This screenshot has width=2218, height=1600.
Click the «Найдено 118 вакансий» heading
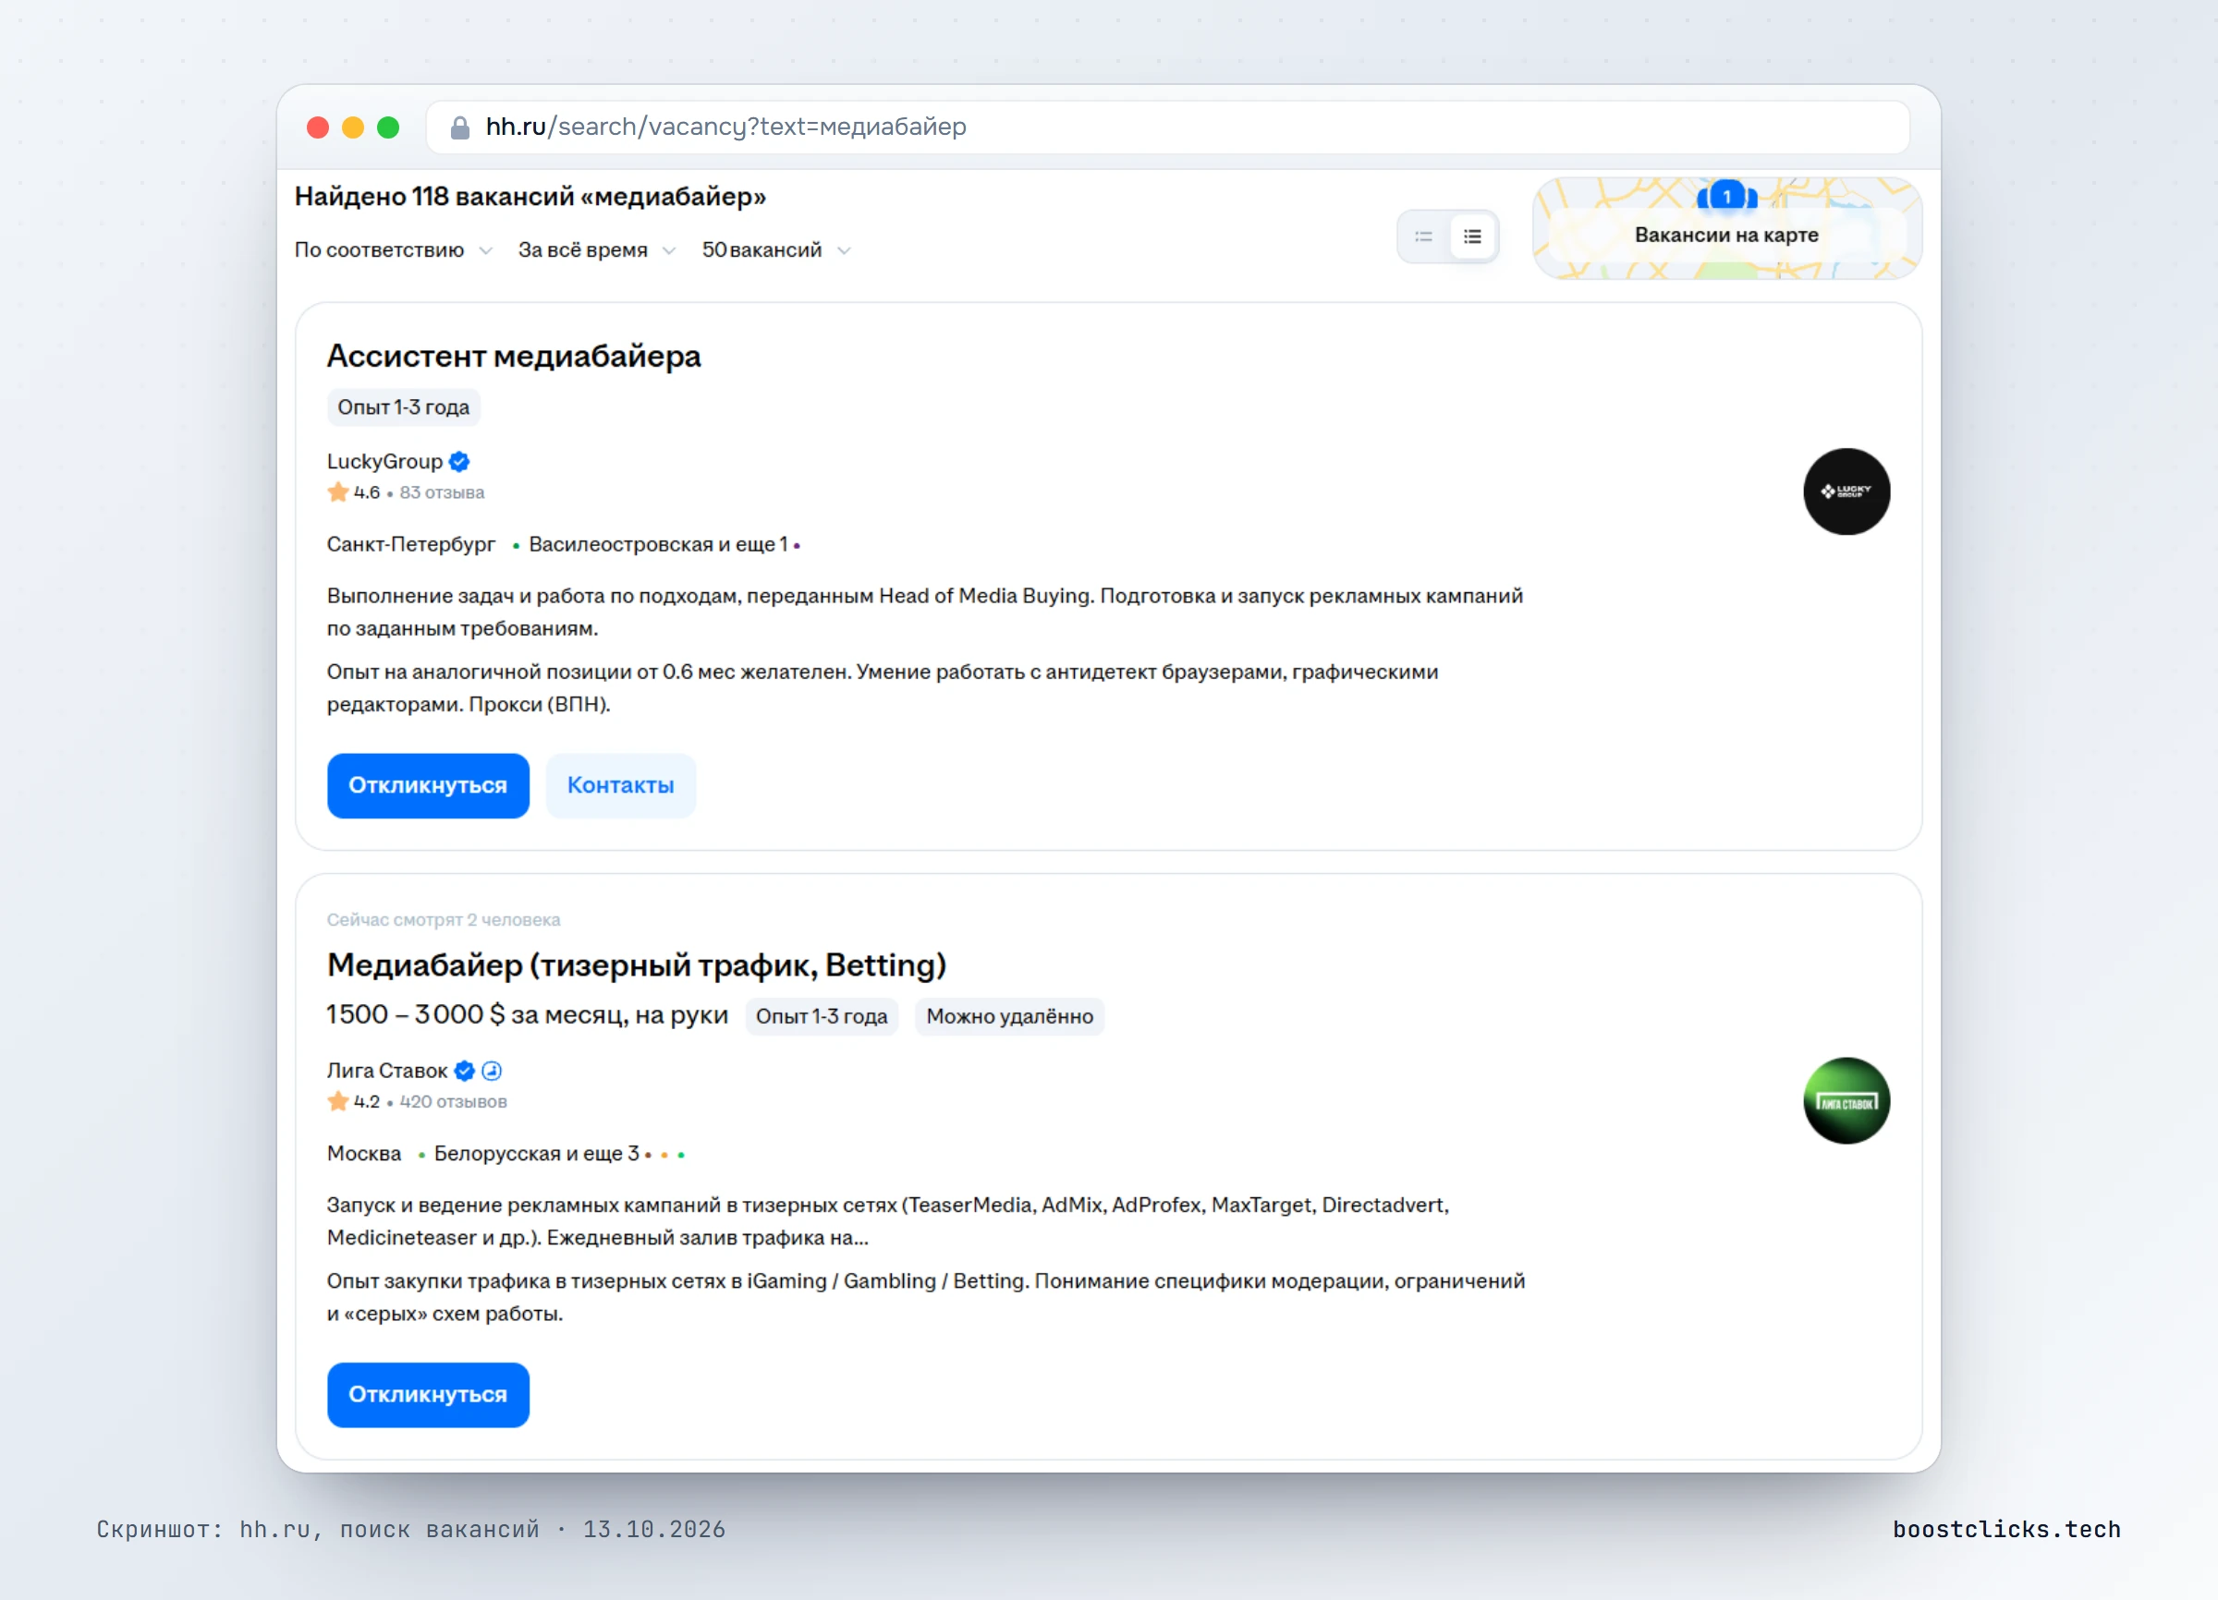tap(530, 197)
